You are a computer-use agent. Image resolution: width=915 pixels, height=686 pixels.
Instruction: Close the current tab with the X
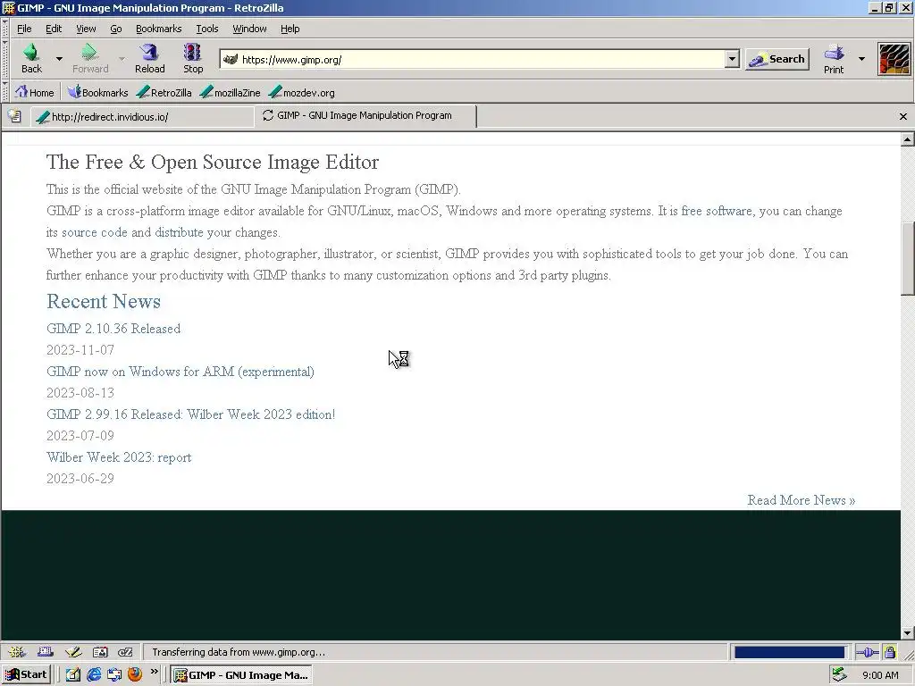point(902,117)
